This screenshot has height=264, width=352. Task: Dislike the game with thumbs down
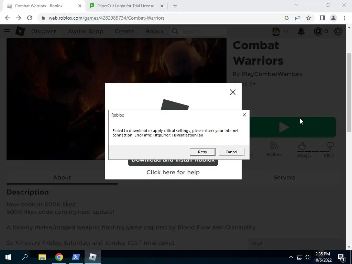(x=330, y=146)
